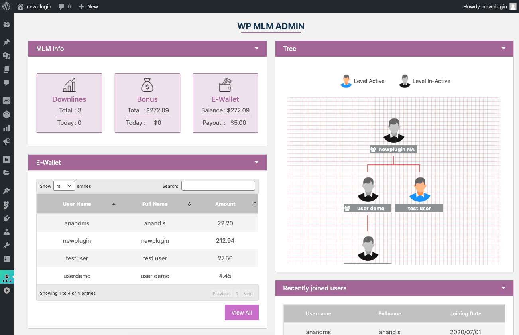Open Analytics from the sidebar bar-chart icon
This screenshot has height=335, width=519.
(6, 128)
